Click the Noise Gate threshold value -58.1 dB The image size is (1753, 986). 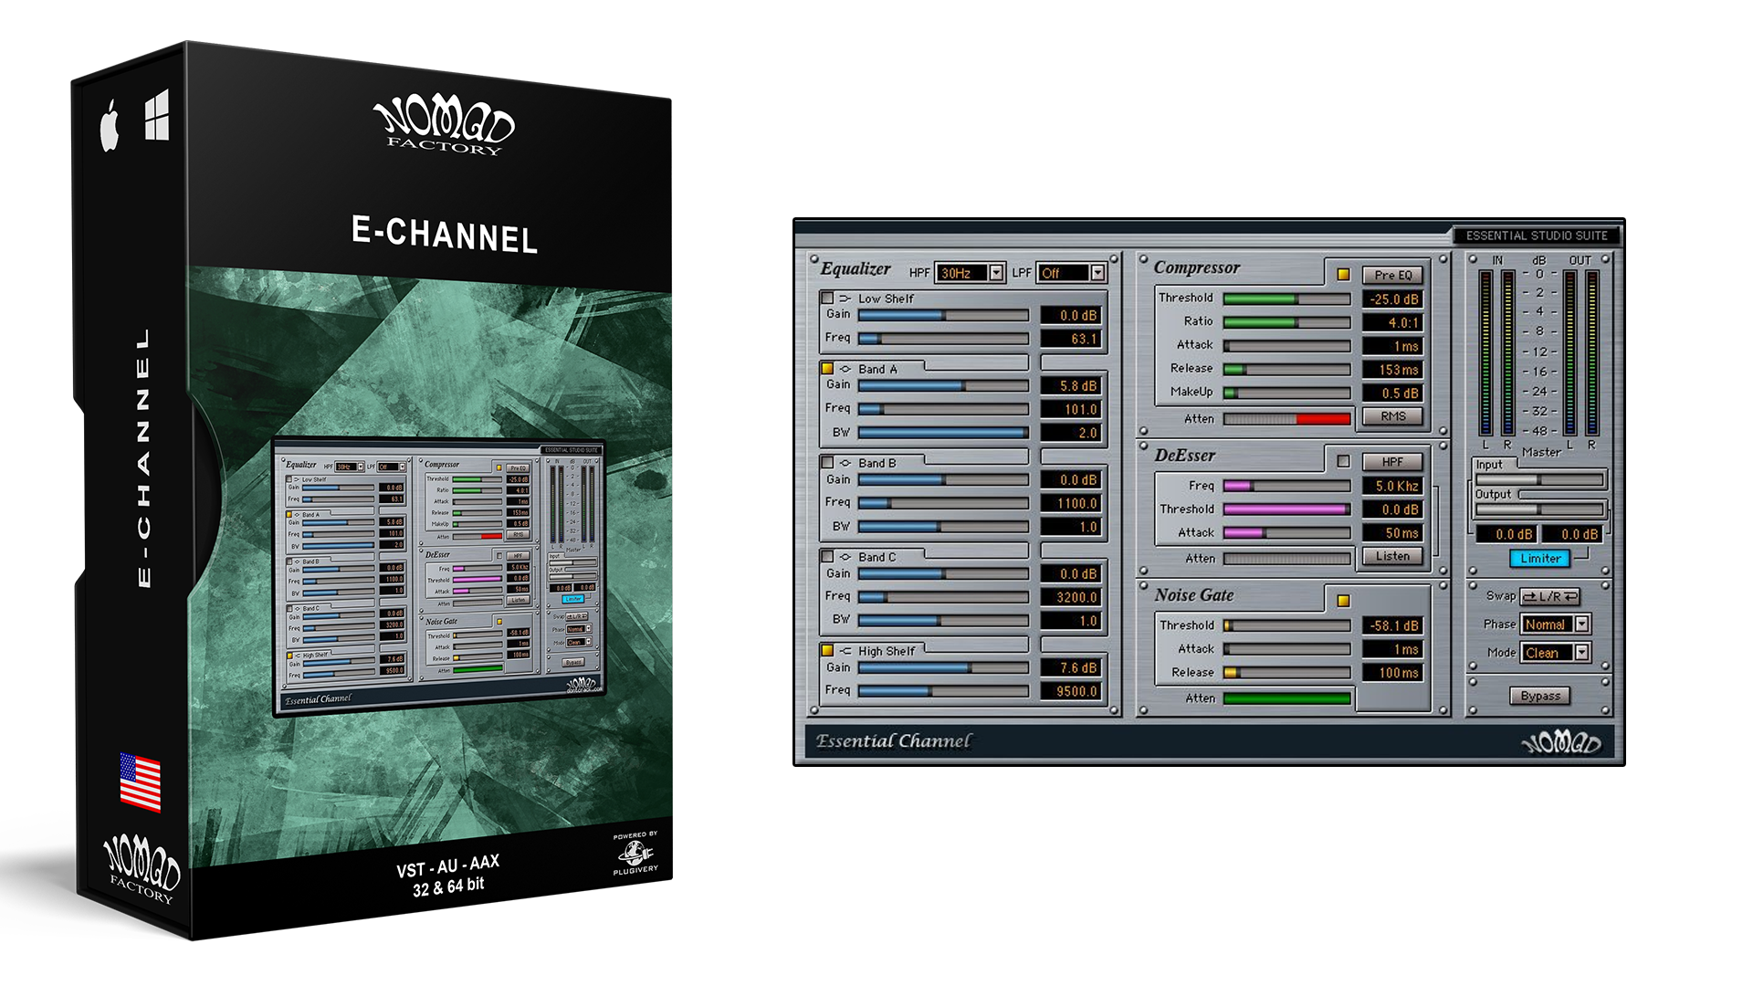[x=1392, y=625]
